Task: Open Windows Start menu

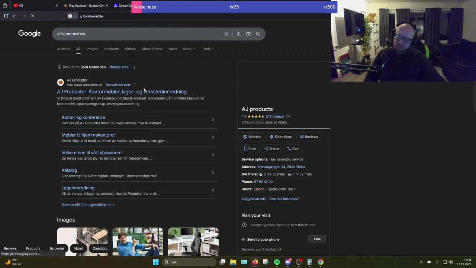Action: [156, 262]
